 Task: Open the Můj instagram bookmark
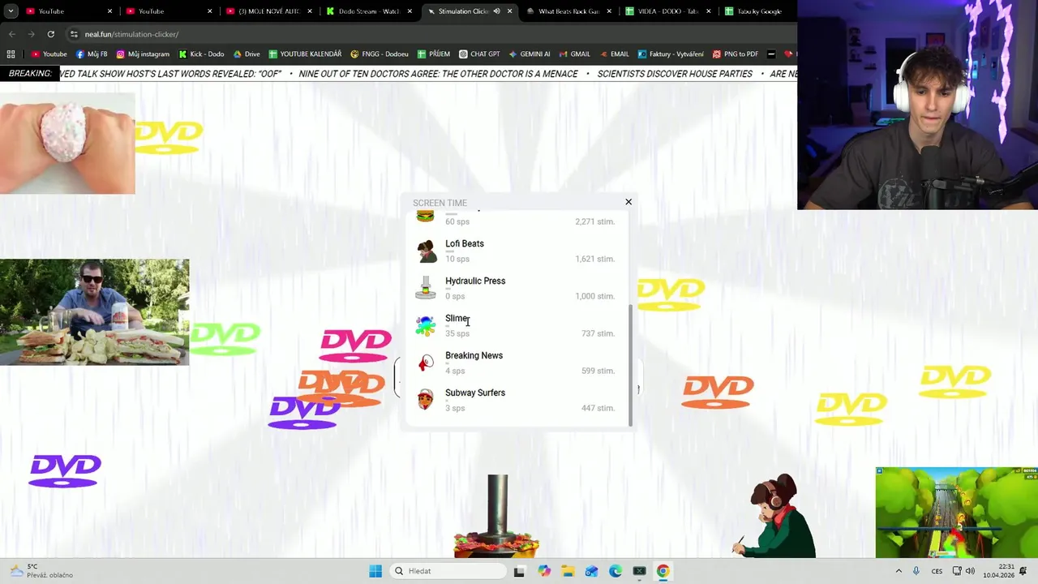(143, 54)
